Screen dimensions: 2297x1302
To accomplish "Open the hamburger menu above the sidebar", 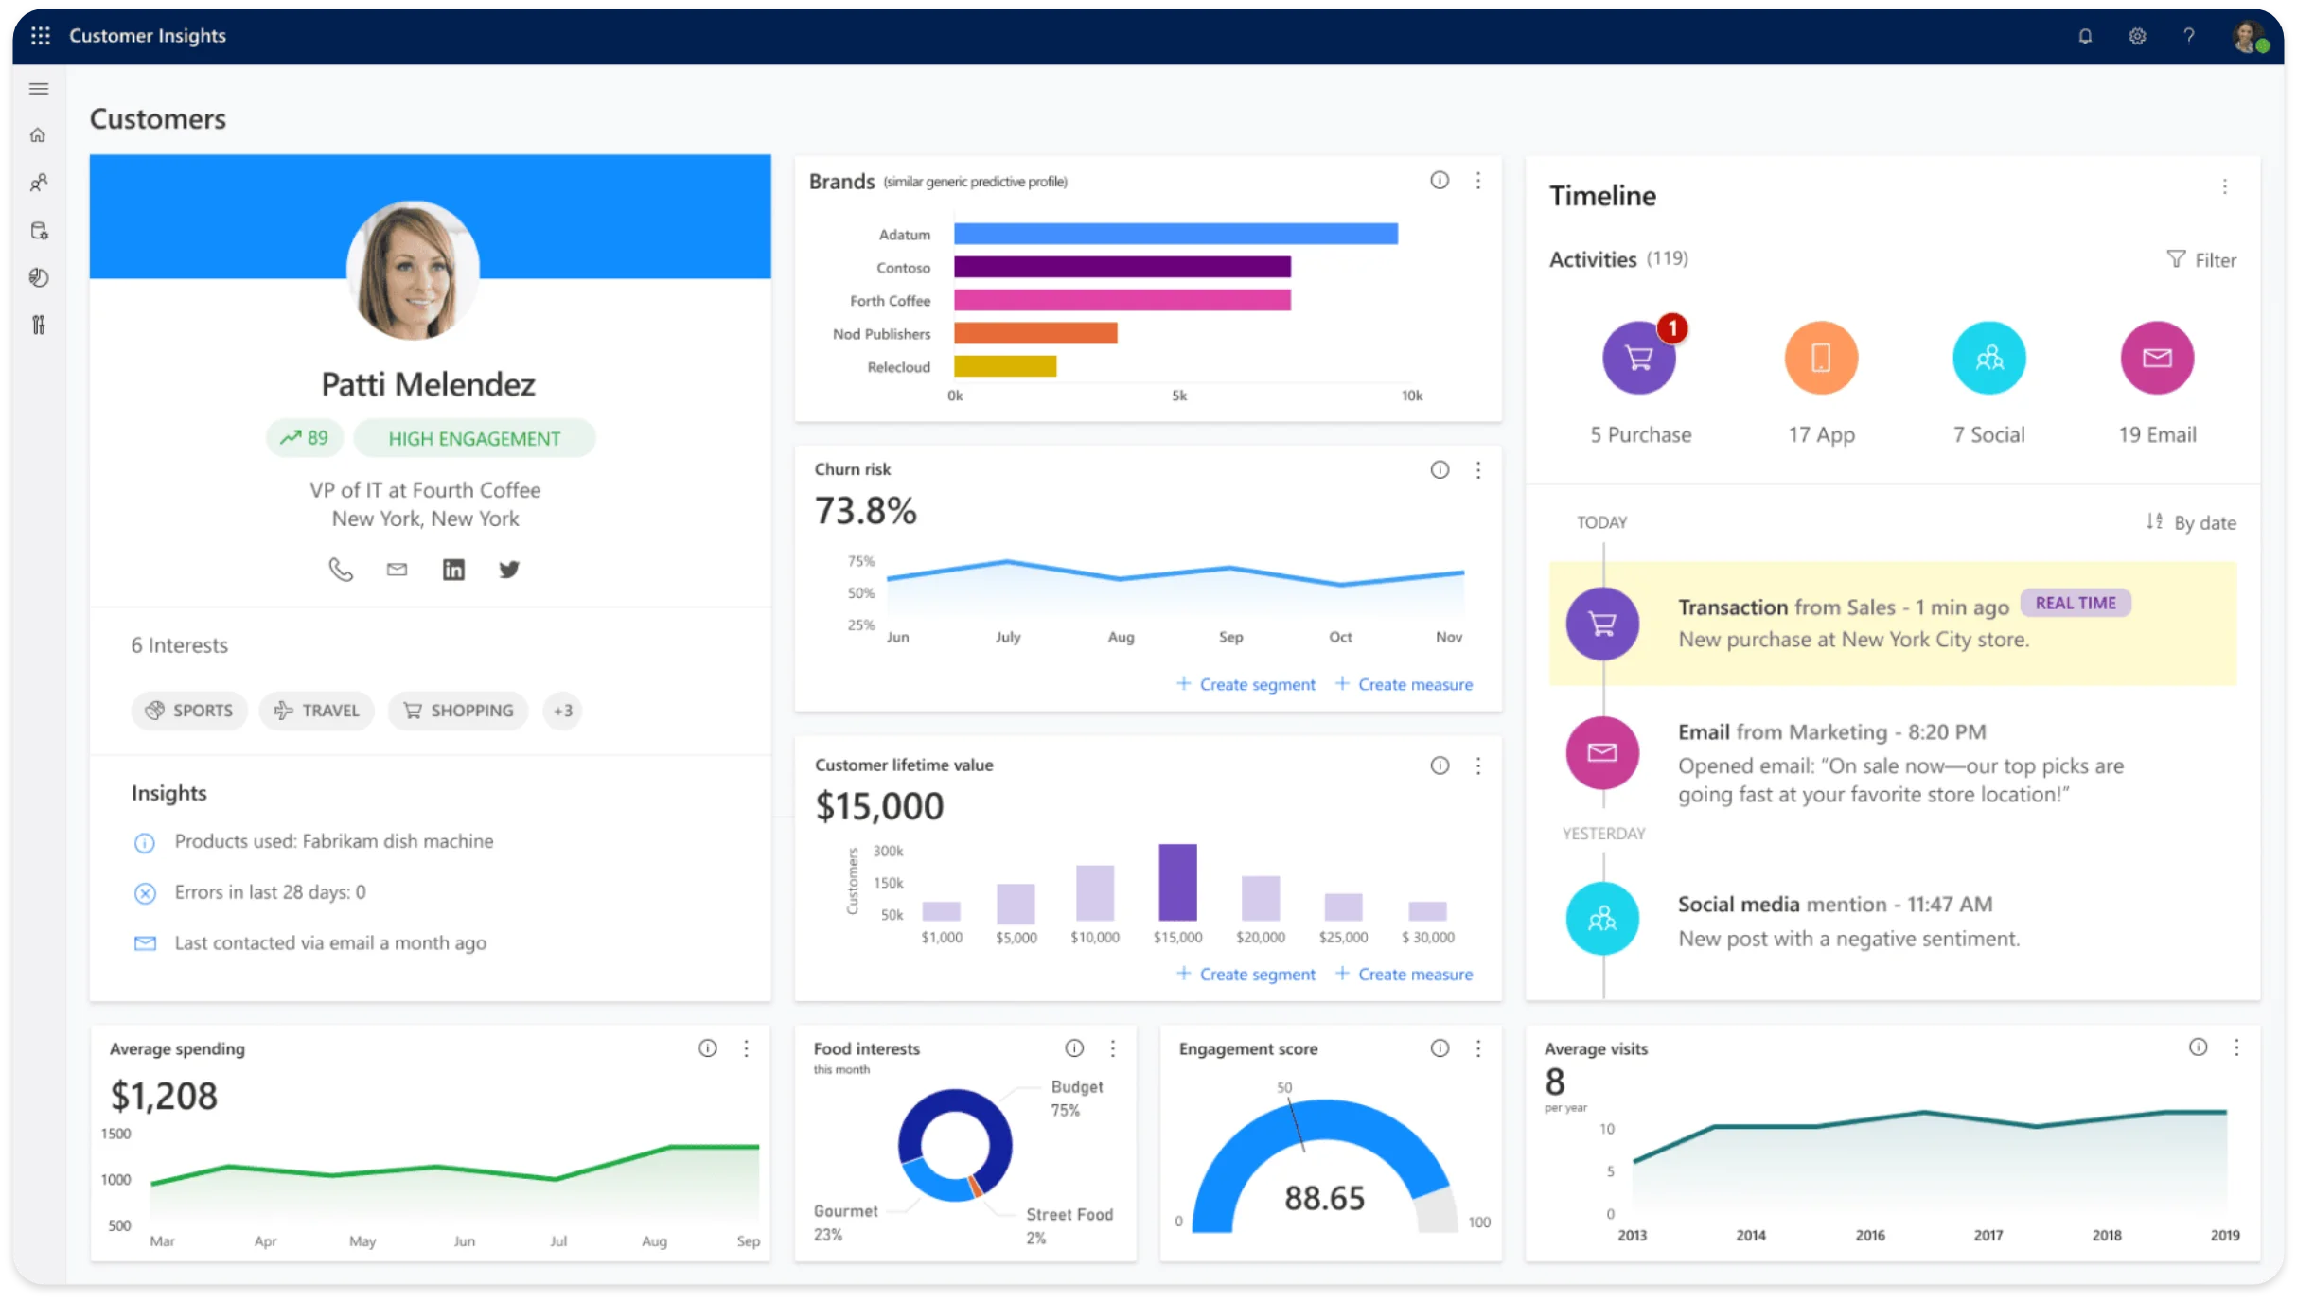I will [x=39, y=88].
